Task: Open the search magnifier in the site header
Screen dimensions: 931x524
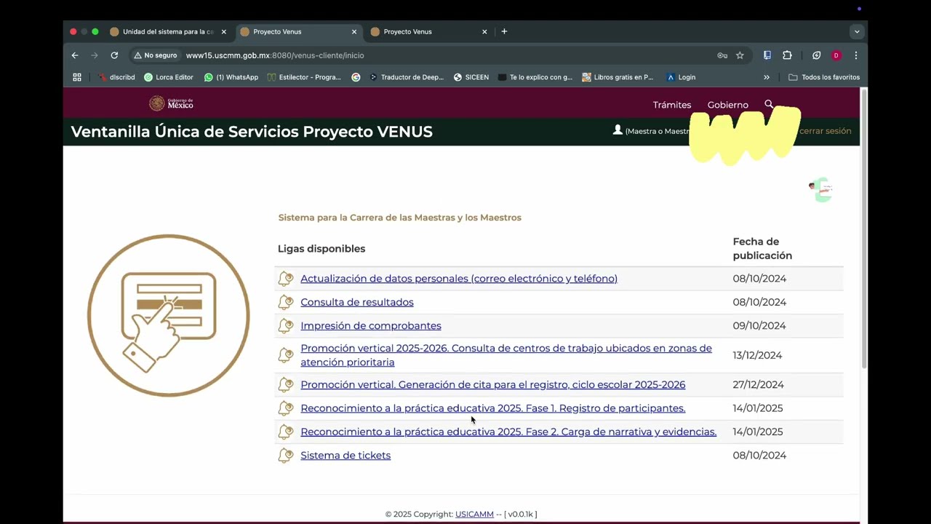Action: [769, 105]
